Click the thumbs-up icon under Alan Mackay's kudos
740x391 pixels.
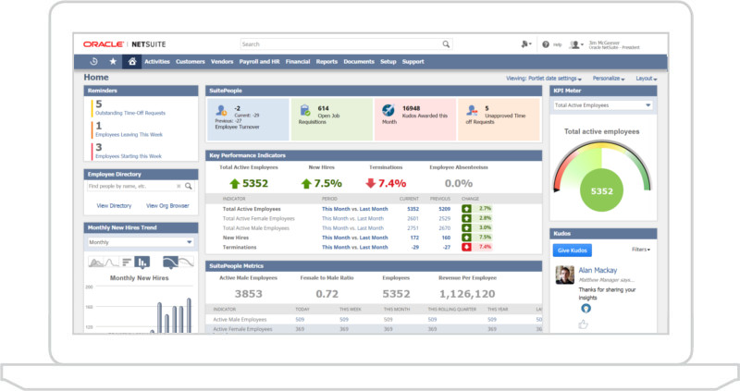584,324
